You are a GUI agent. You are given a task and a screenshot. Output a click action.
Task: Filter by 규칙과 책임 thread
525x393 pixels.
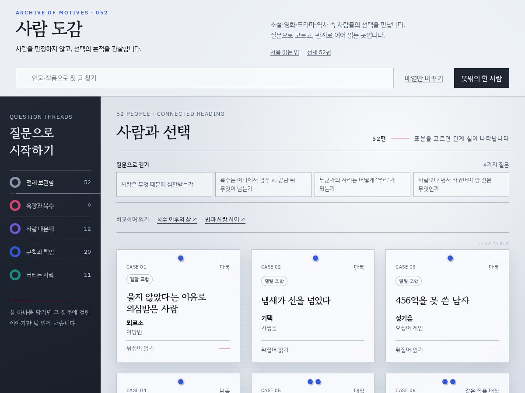pos(50,252)
